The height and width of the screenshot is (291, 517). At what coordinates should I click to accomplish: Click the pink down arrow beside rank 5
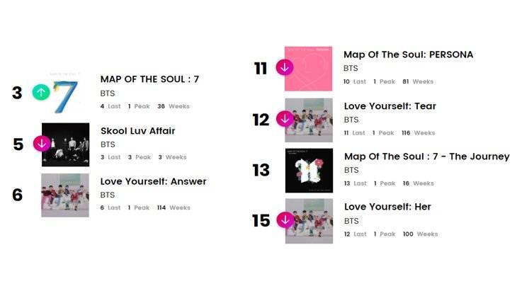pyautogui.click(x=42, y=144)
